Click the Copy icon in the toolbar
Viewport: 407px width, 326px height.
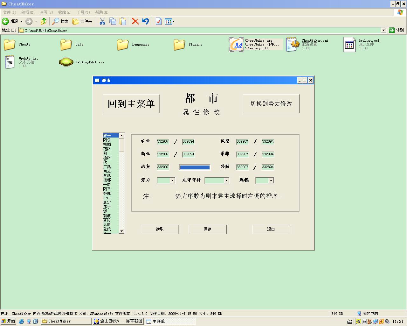pyautogui.click(x=113, y=21)
